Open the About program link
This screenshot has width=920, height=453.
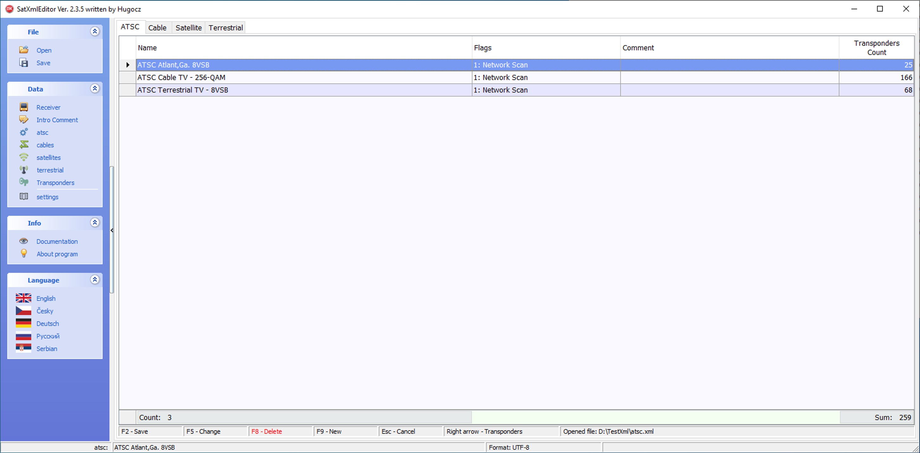[57, 254]
